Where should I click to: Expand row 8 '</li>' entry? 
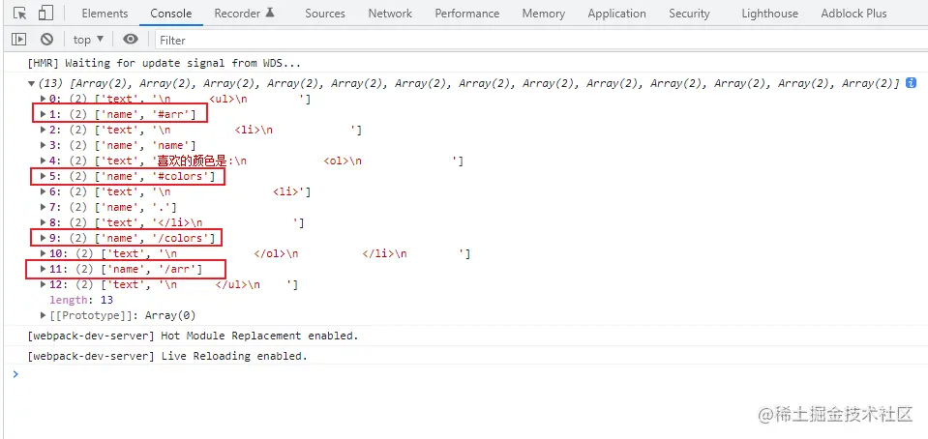tap(44, 222)
